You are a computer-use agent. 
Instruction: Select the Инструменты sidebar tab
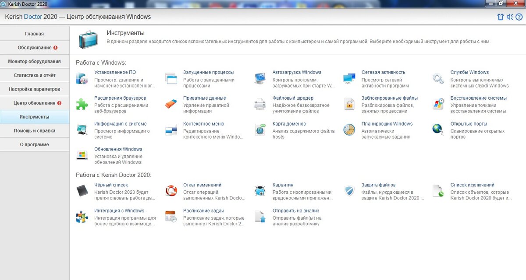[35, 117]
